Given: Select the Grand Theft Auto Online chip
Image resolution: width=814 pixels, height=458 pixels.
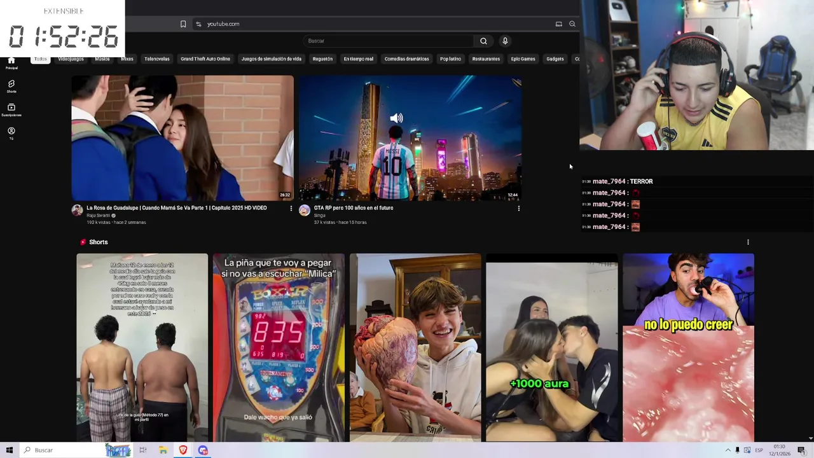Looking at the screenshot, I should pos(205,59).
